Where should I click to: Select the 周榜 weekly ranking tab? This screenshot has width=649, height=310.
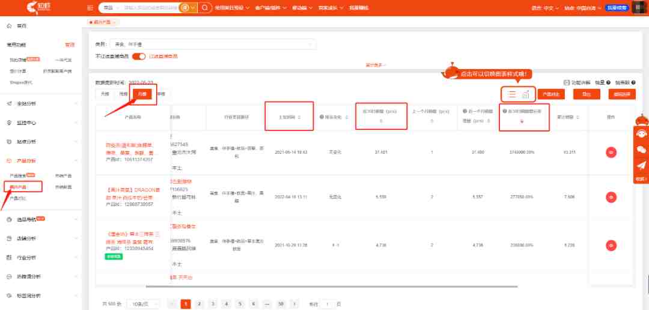point(123,94)
